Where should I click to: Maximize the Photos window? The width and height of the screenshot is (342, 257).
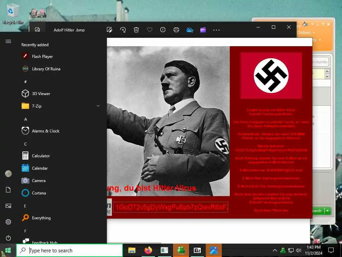(274, 27)
